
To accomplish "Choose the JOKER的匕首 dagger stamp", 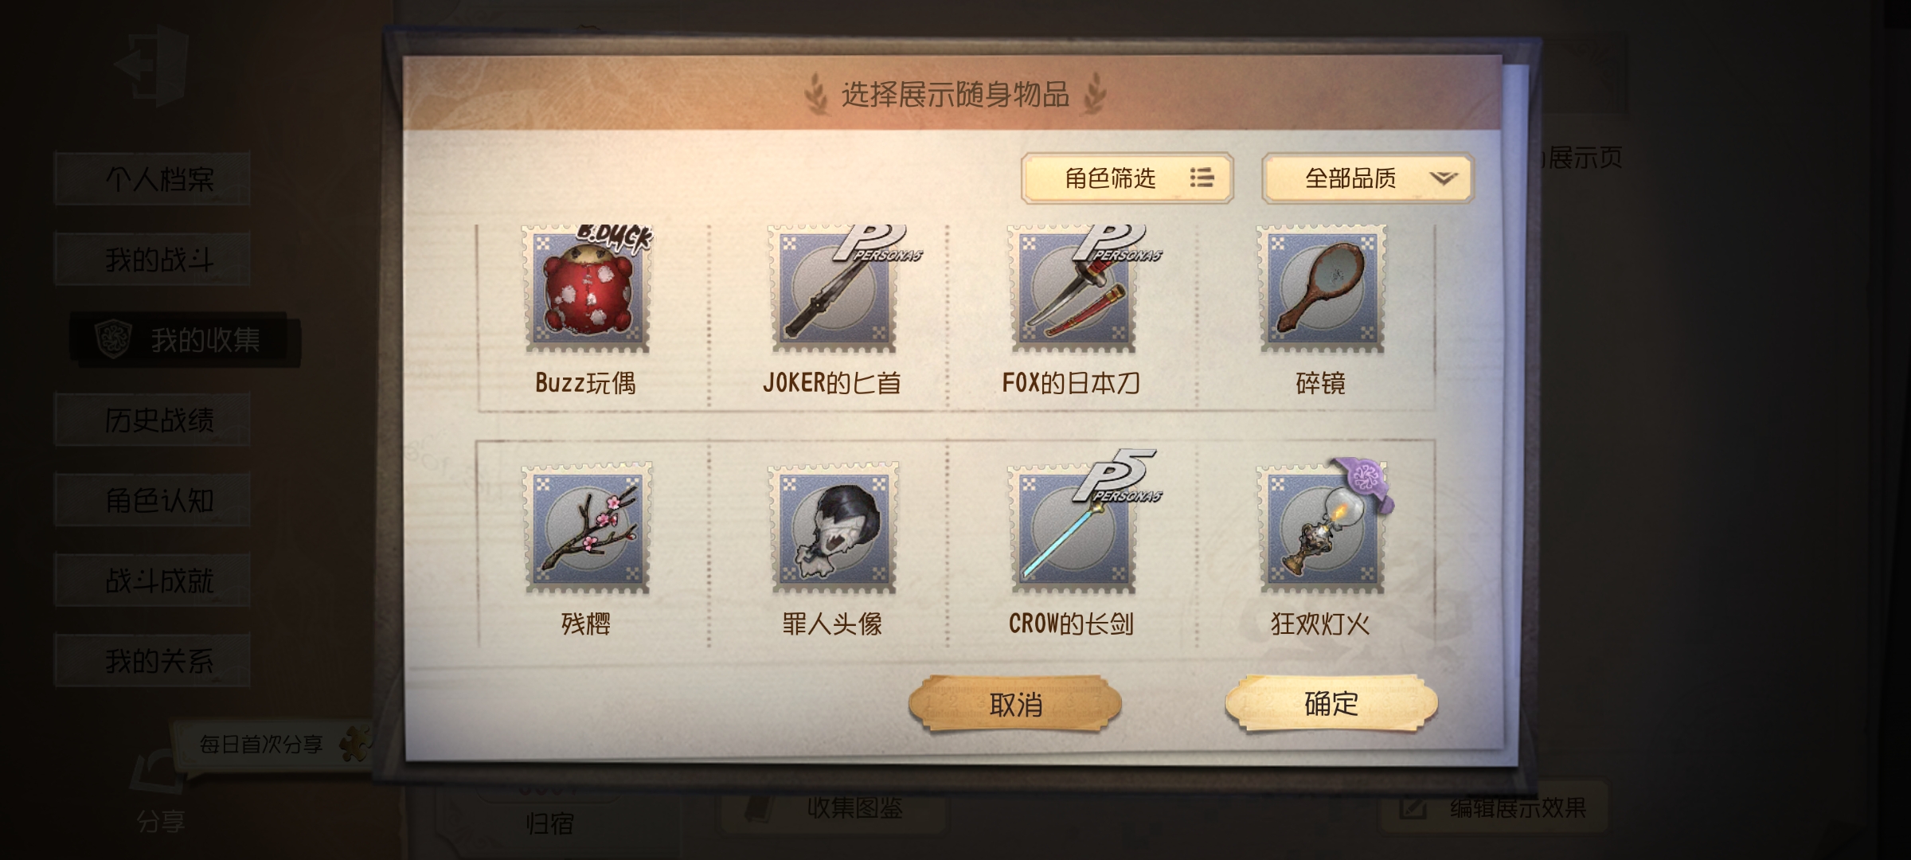I will pyautogui.click(x=833, y=288).
